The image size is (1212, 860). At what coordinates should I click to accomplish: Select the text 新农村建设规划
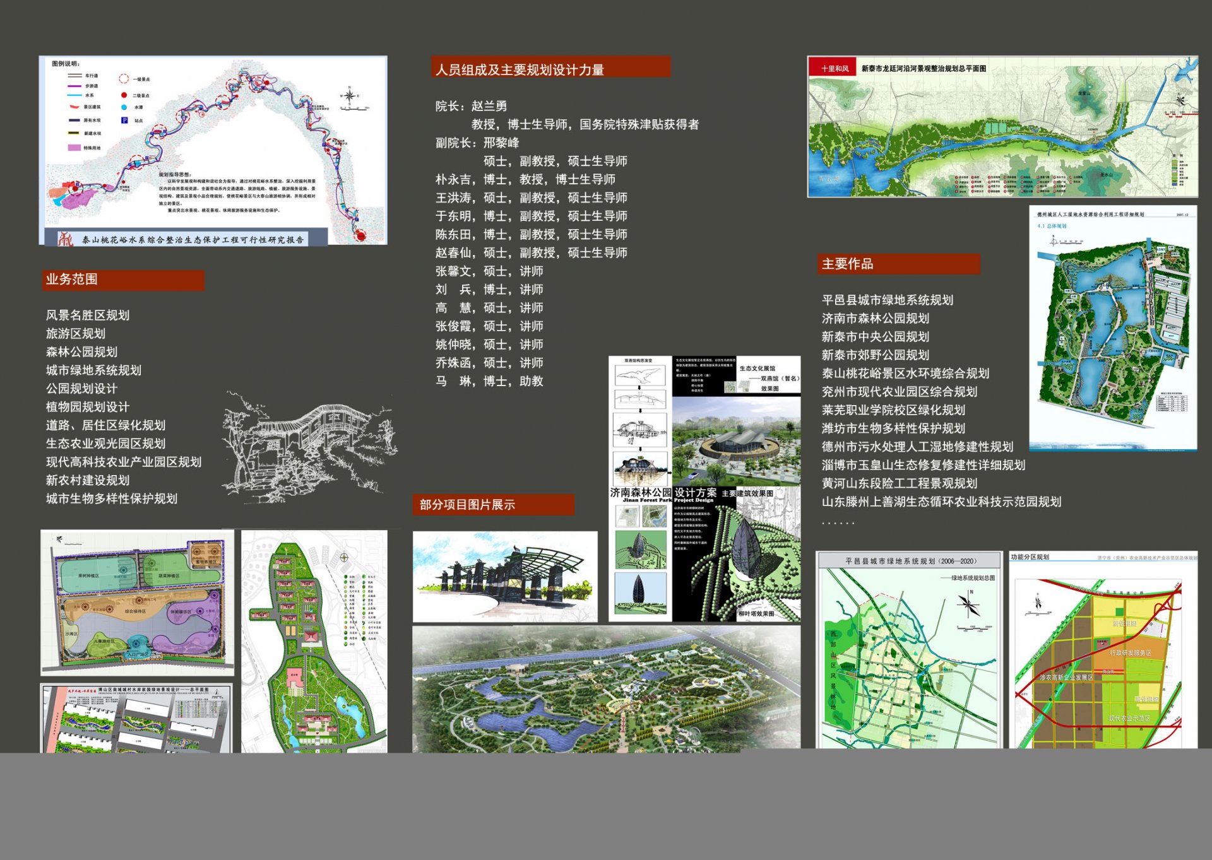click(88, 480)
